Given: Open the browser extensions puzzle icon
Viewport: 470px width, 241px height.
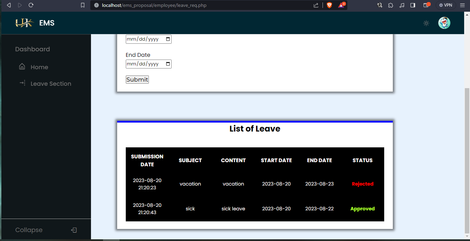Looking at the screenshot, I should (390, 5).
